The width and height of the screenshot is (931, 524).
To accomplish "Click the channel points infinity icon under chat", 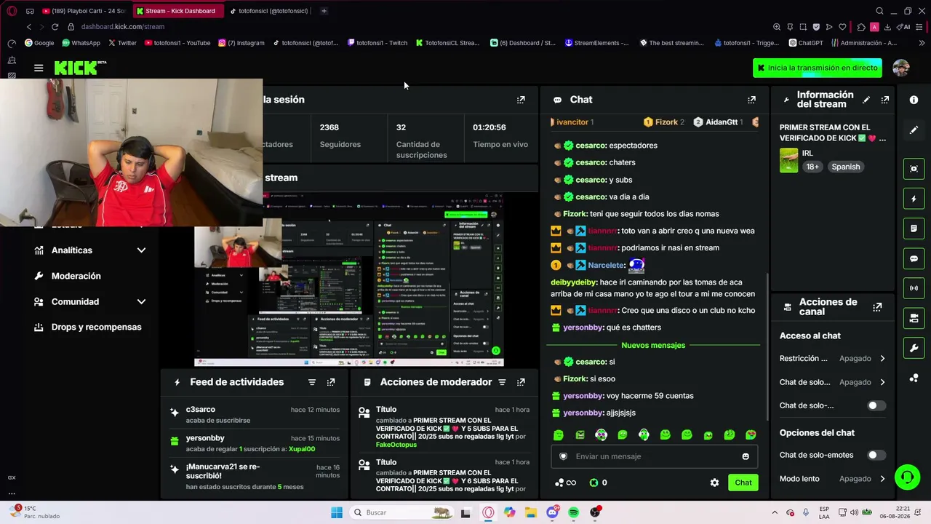I will [x=566, y=483].
